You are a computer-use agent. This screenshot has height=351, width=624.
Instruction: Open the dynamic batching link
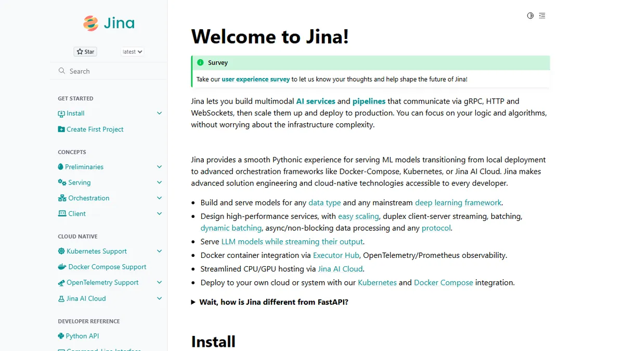(x=231, y=228)
